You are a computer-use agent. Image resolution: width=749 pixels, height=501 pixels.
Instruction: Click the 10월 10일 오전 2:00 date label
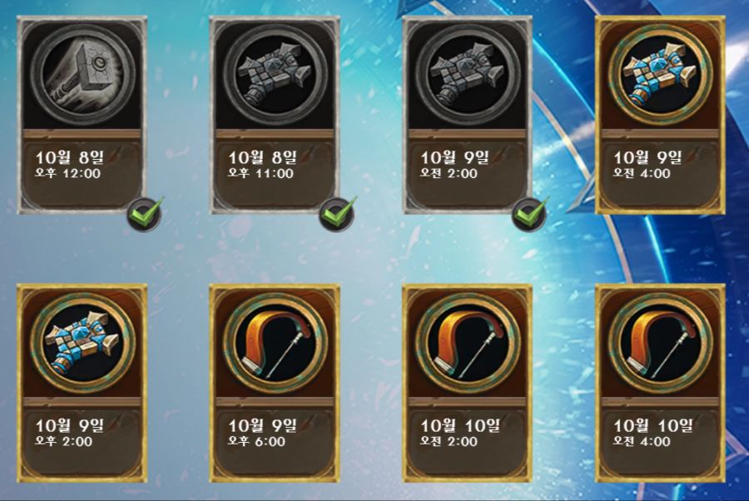point(460,432)
